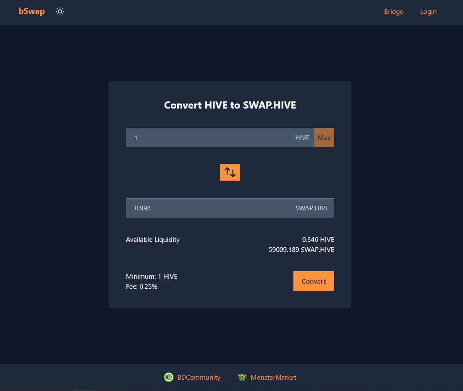Open the Bridge page
The height and width of the screenshot is (391, 463).
click(x=394, y=11)
